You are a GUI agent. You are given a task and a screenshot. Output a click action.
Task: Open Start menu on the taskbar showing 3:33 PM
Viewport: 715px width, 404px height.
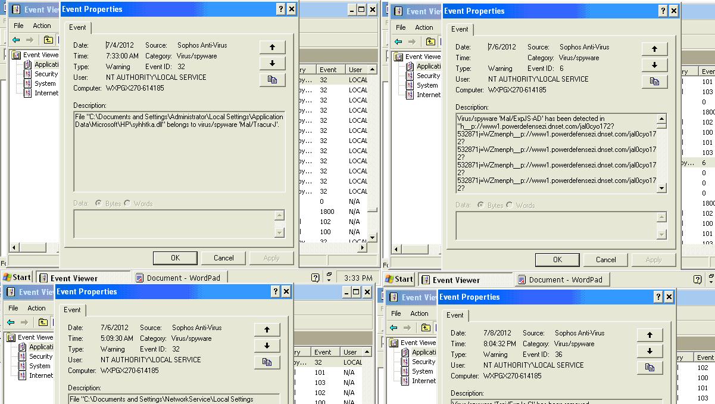(17, 277)
